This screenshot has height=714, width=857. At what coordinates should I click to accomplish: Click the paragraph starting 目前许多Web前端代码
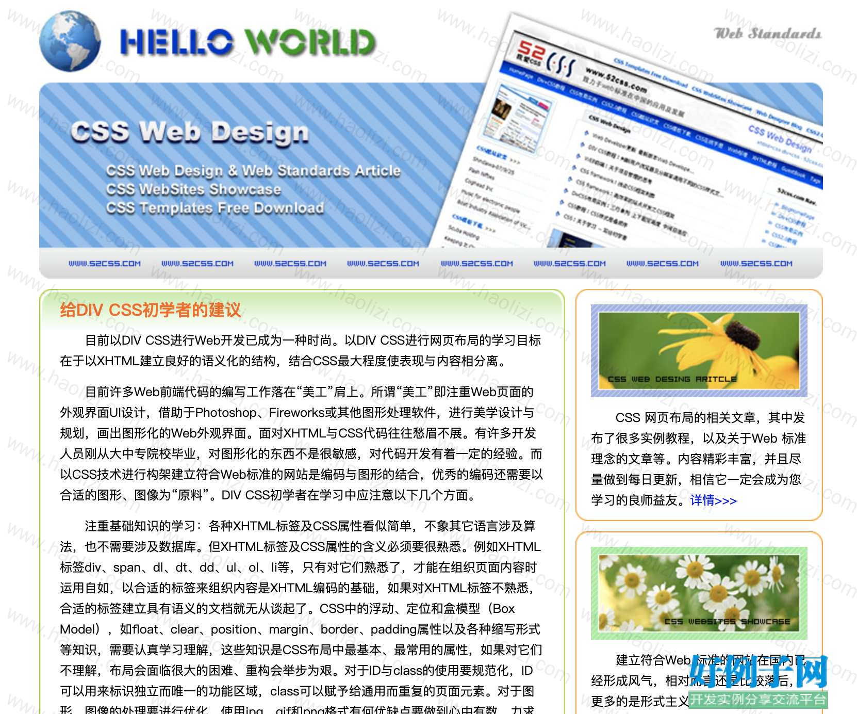301,444
